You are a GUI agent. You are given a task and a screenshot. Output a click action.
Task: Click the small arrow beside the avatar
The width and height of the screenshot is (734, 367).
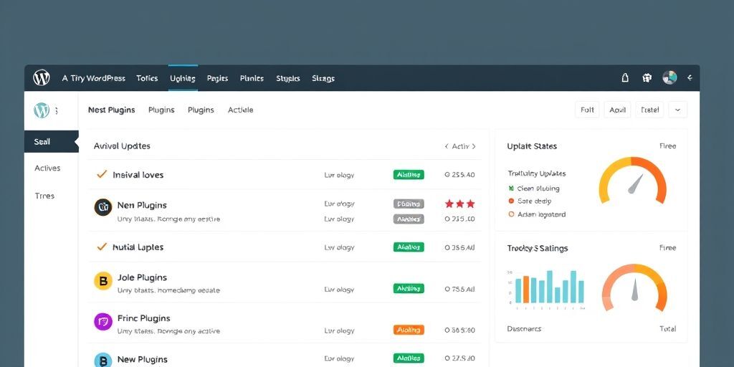pyautogui.click(x=690, y=78)
